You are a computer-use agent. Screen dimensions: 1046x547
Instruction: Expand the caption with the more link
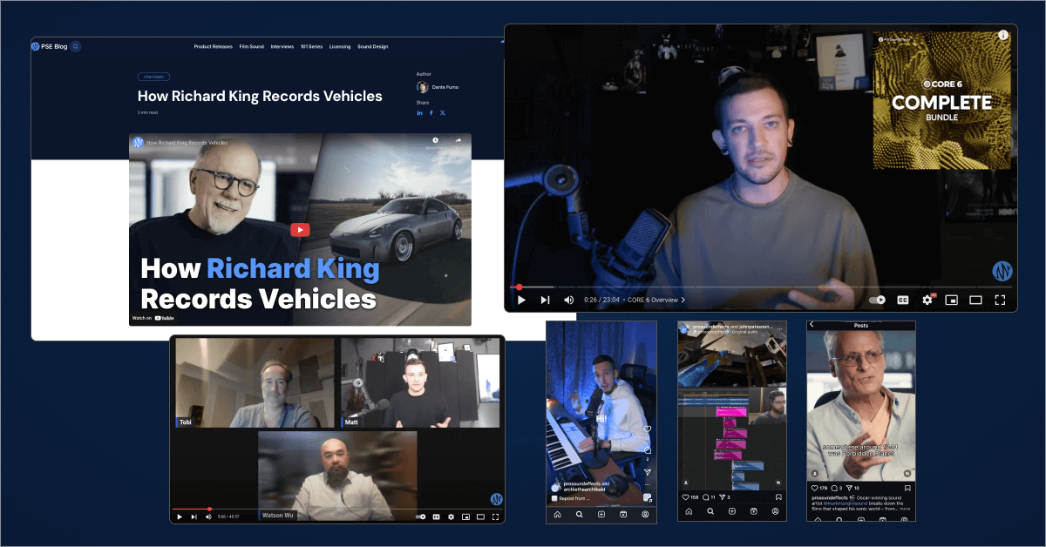point(905,509)
